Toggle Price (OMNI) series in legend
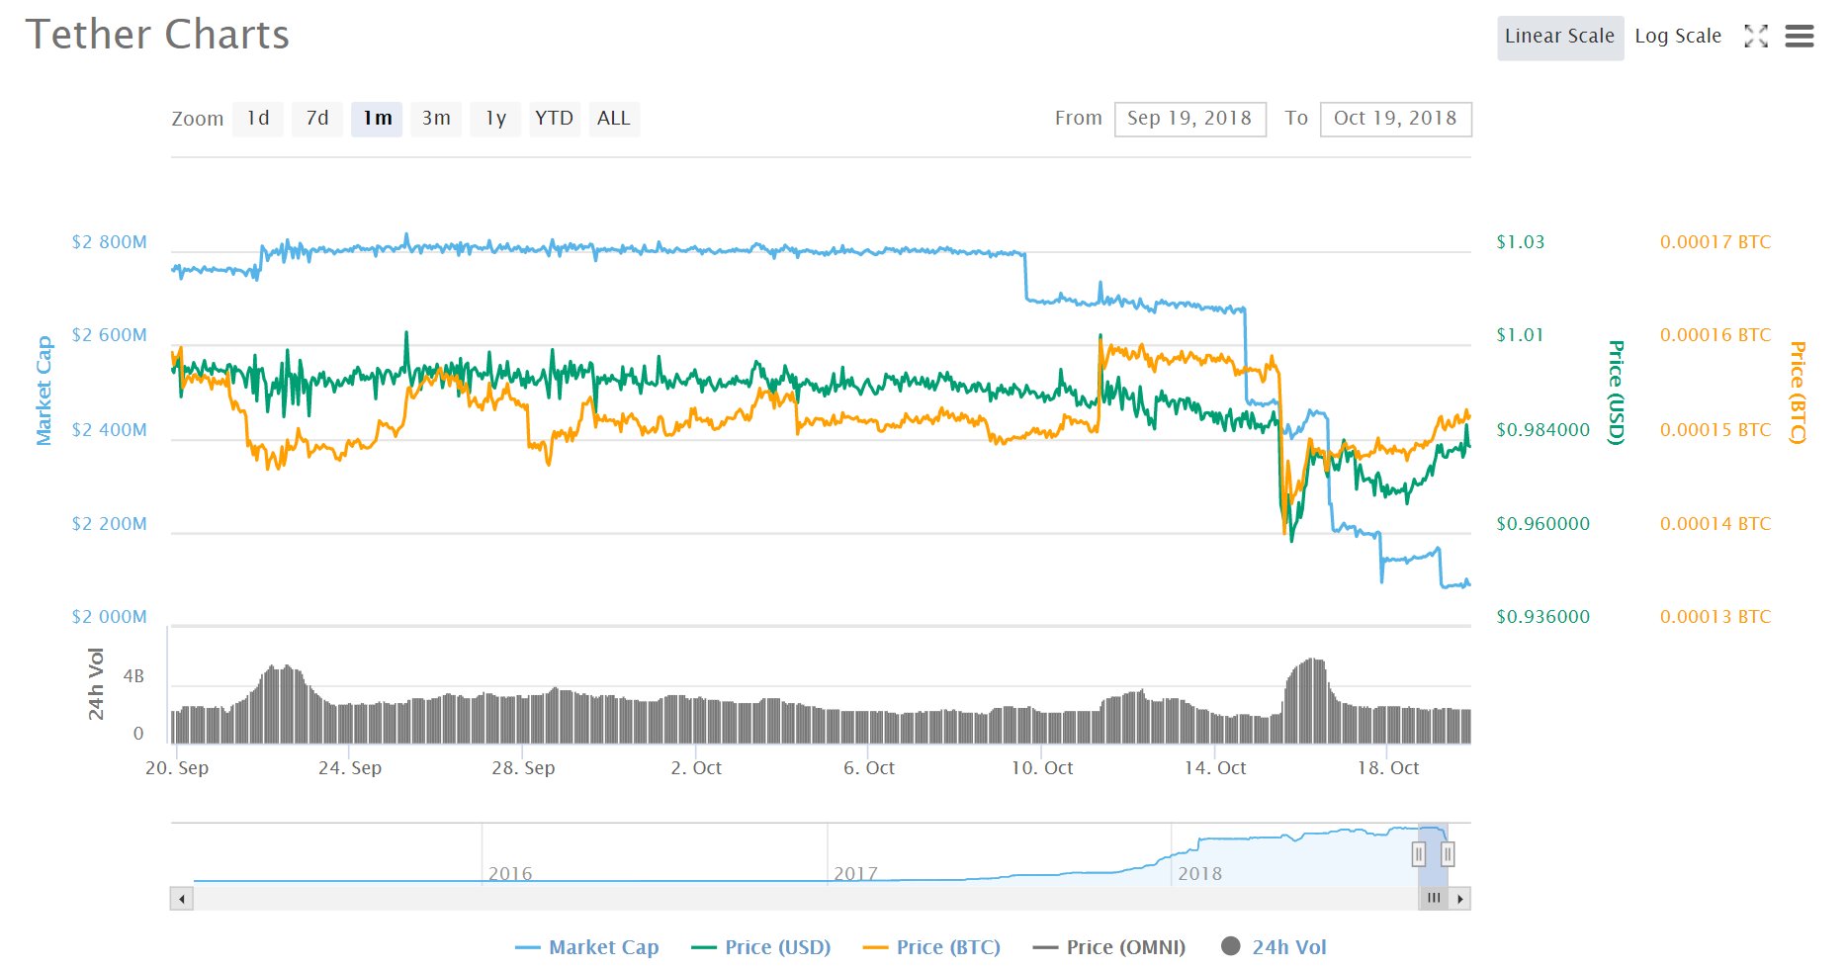 (x=1109, y=947)
